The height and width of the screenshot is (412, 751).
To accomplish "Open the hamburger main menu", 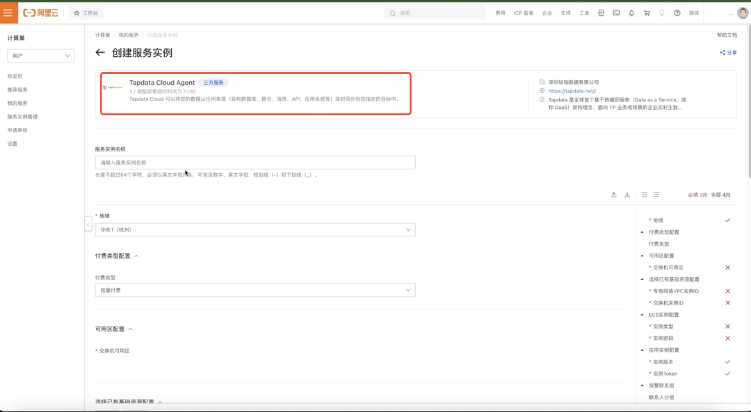I will coord(8,13).
